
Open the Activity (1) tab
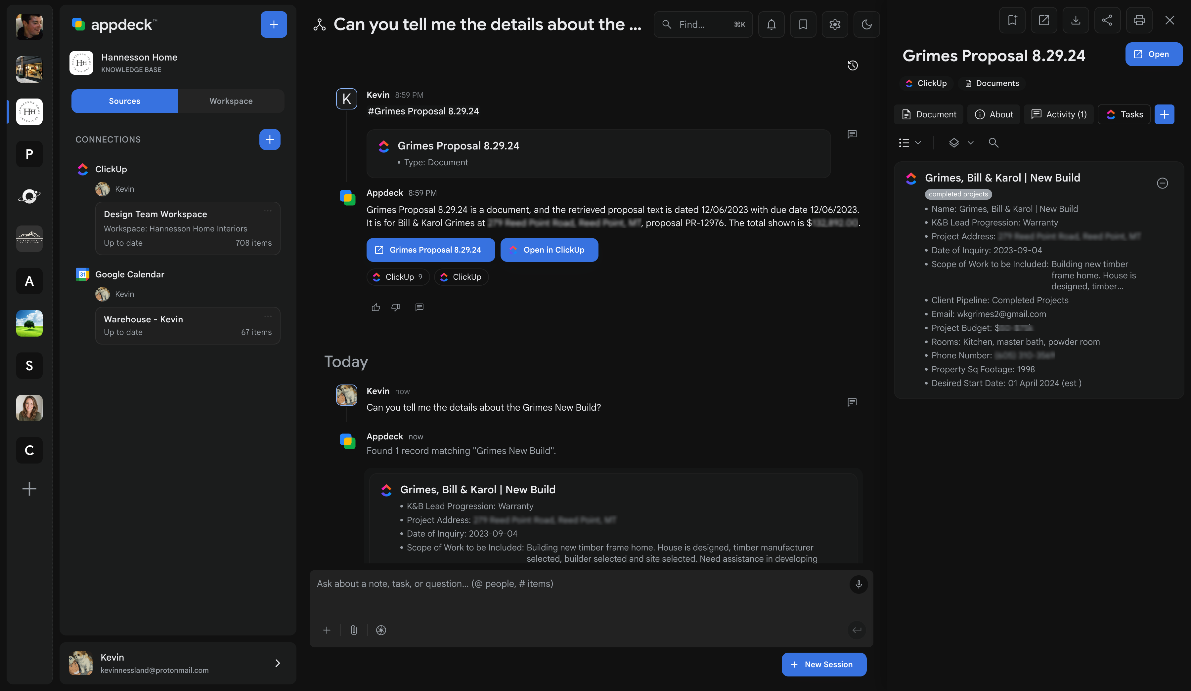pos(1059,114)
